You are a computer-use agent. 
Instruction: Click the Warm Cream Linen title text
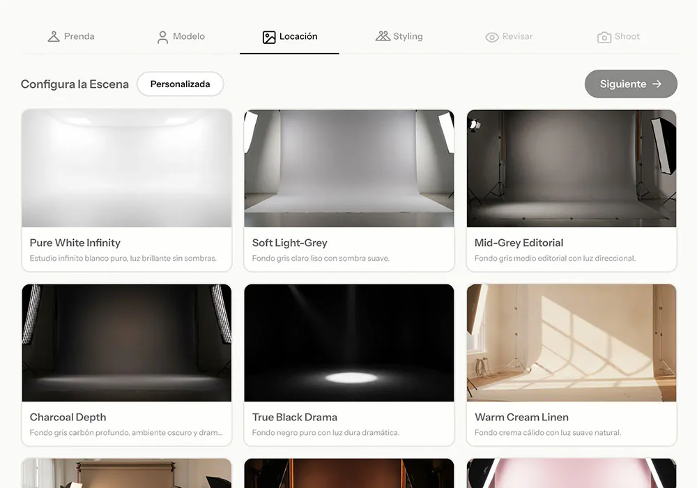pos(521,417)
